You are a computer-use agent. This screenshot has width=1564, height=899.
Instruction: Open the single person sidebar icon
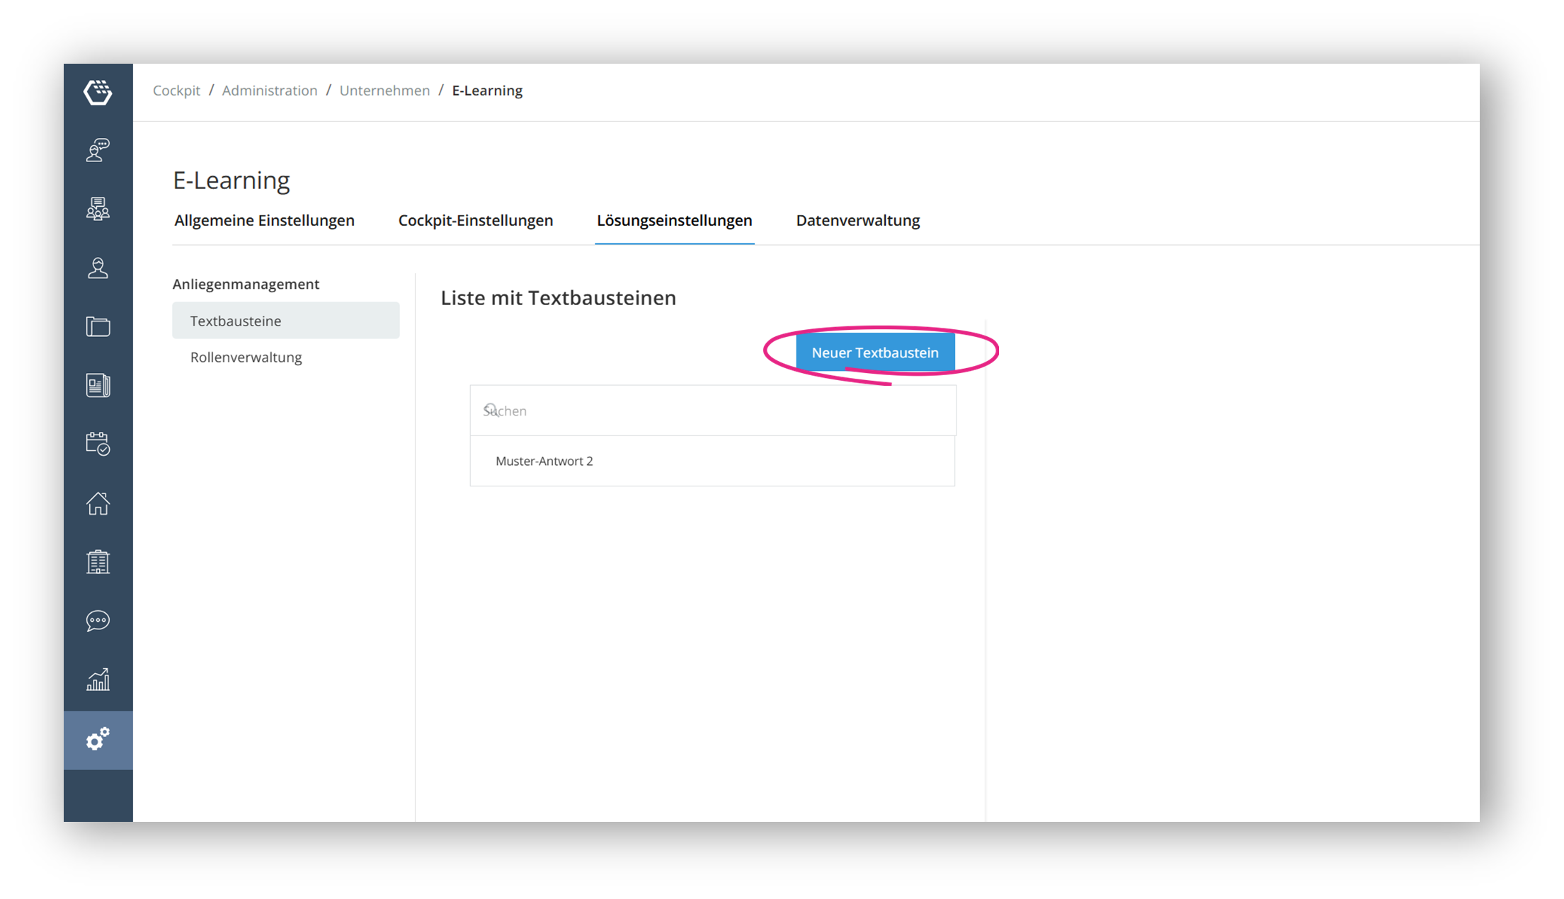tap(98, 268)
